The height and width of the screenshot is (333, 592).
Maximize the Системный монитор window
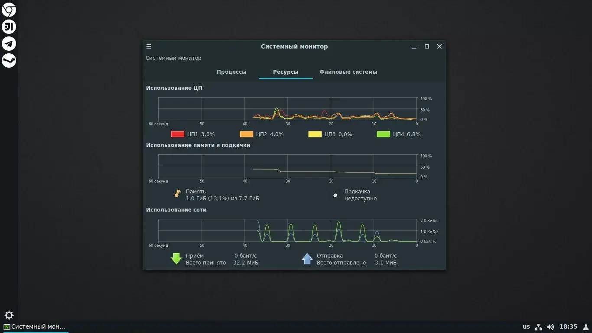(x=427, y=46)
